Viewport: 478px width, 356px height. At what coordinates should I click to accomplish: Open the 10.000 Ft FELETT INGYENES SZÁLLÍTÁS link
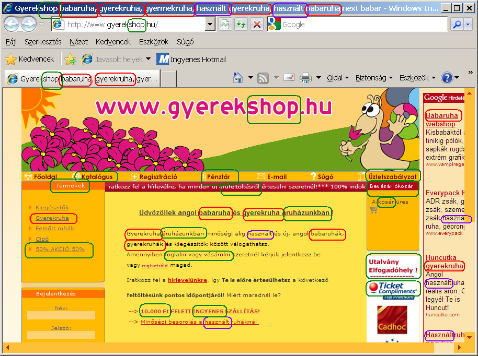(200, 311)
